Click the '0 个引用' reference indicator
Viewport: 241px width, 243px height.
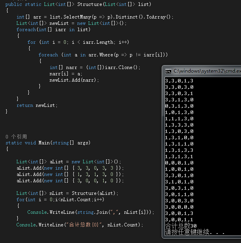(x=16, y=136)
